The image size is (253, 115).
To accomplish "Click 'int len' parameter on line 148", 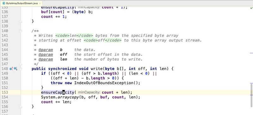I will coord(158,69).
